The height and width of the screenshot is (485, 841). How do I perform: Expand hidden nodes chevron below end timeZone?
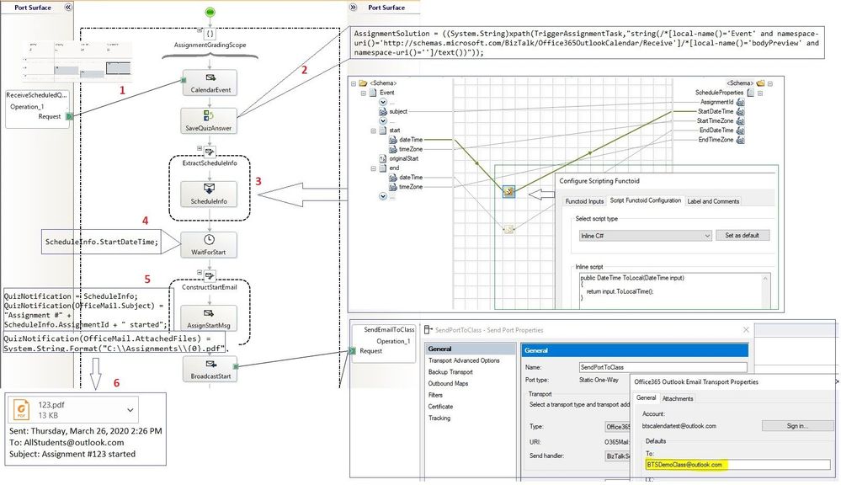pos(383,196)
